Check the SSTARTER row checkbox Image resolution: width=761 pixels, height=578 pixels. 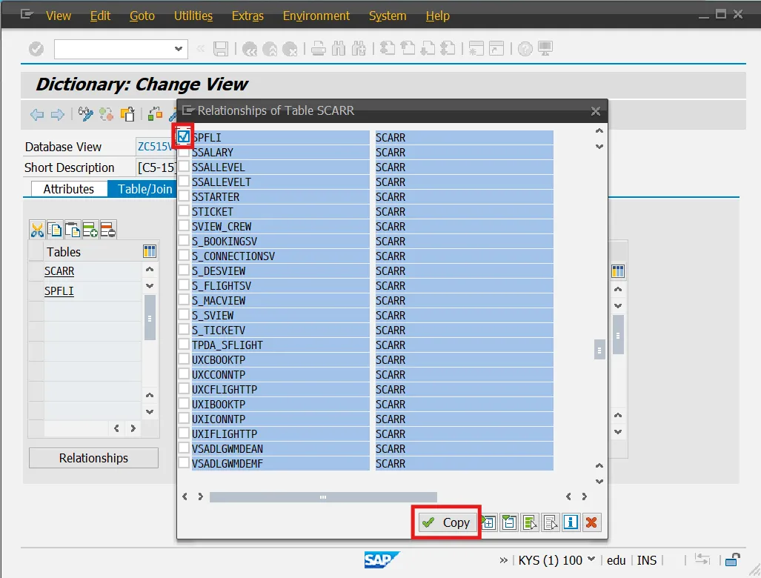click(x=184, y=196)
